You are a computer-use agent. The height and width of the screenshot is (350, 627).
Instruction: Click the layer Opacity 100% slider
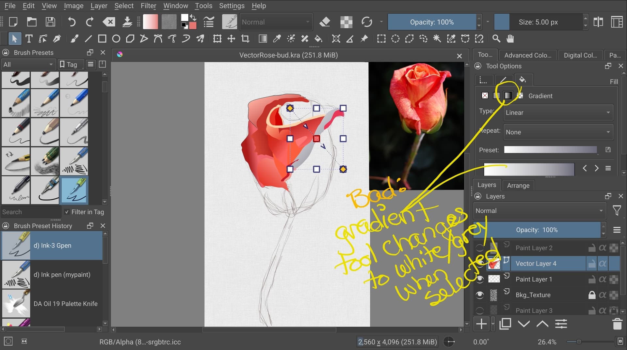537,230
